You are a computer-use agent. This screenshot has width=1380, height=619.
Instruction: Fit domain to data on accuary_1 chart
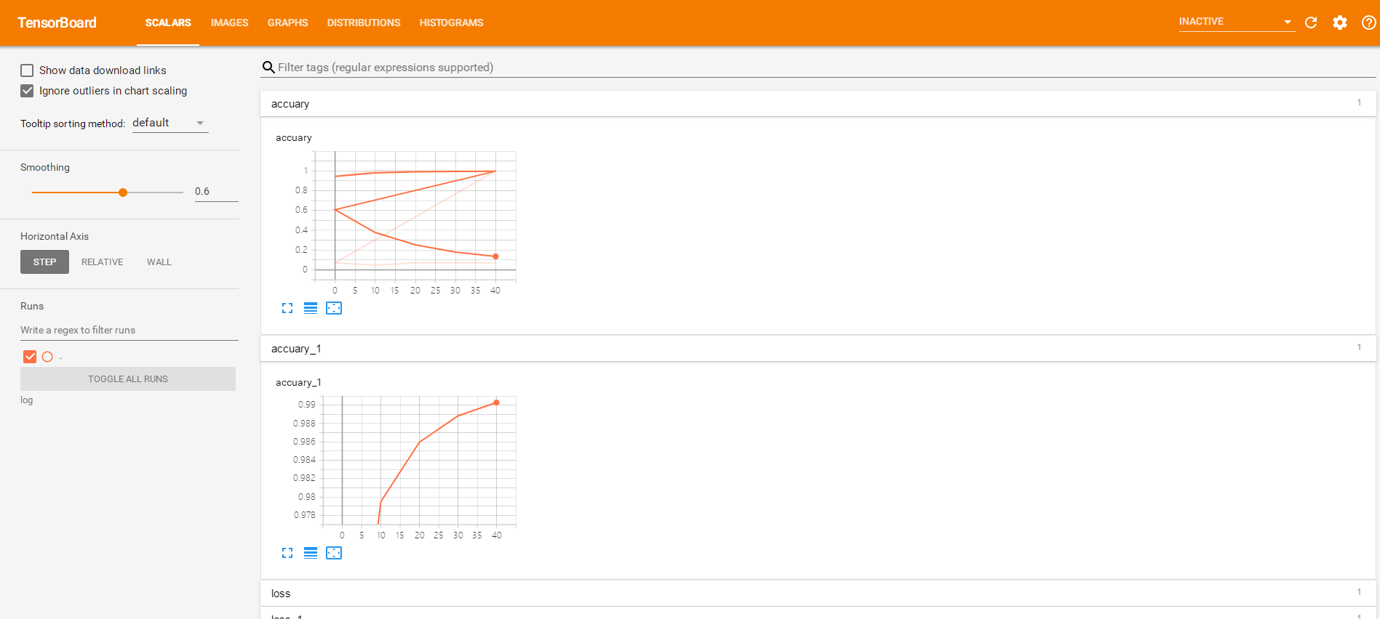334,553
